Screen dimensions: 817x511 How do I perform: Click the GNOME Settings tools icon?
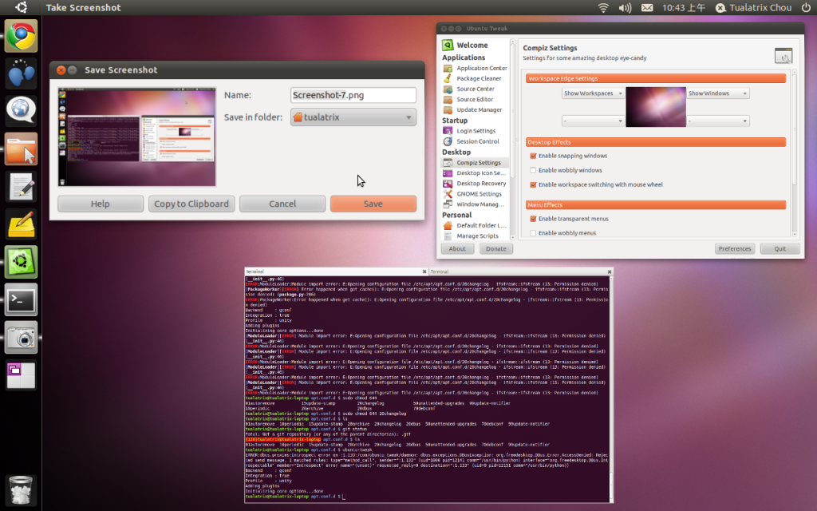(448, 194)
